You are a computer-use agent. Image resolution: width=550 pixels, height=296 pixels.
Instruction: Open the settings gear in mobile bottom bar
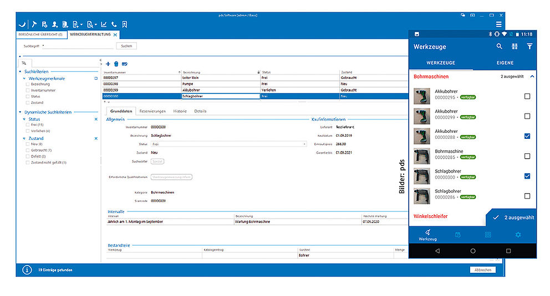click(518, 235)
